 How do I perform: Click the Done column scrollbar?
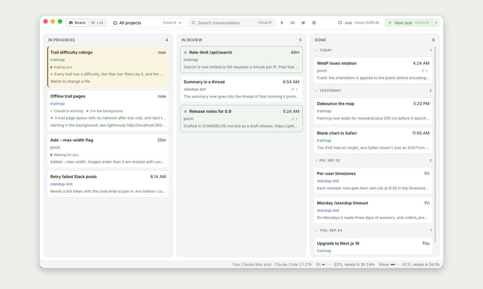[435, 145]
